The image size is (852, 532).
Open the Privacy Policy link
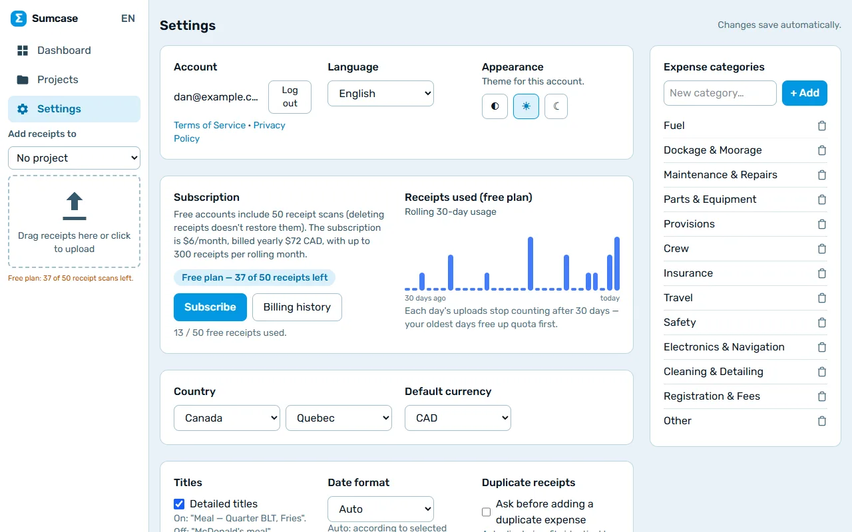230,132
